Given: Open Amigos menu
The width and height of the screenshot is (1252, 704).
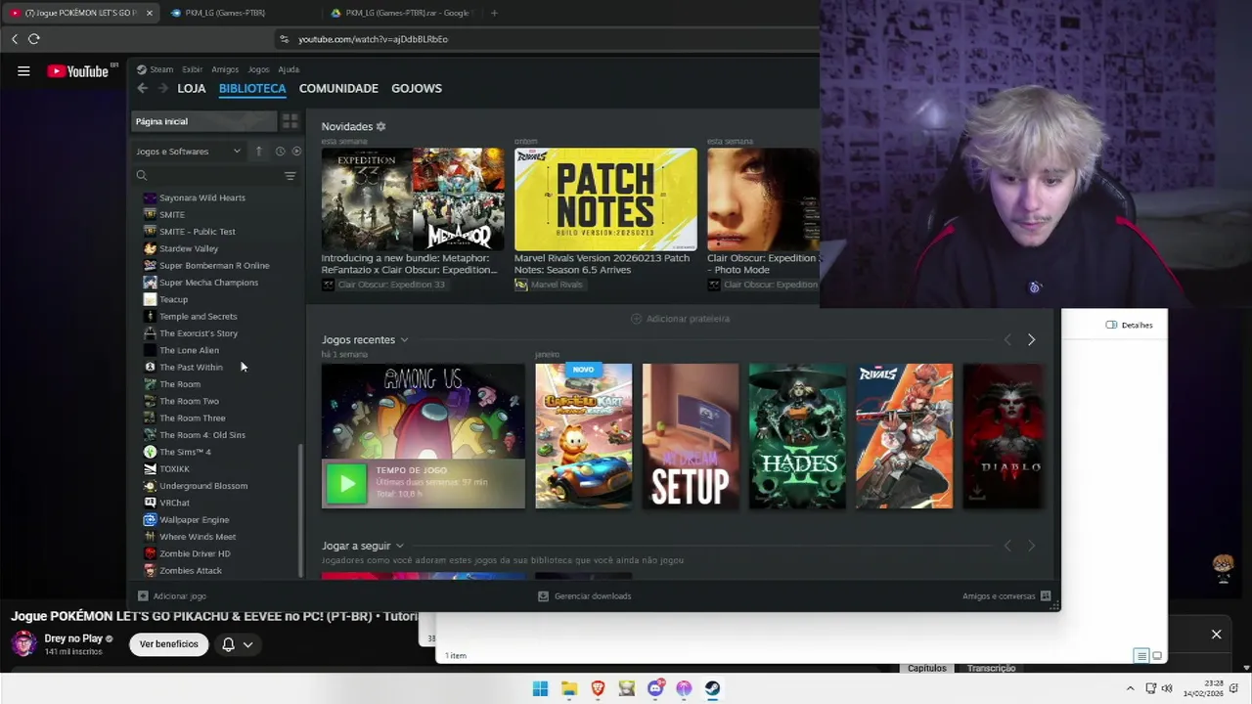Looking at the screenshot, I should coord(225,69).
